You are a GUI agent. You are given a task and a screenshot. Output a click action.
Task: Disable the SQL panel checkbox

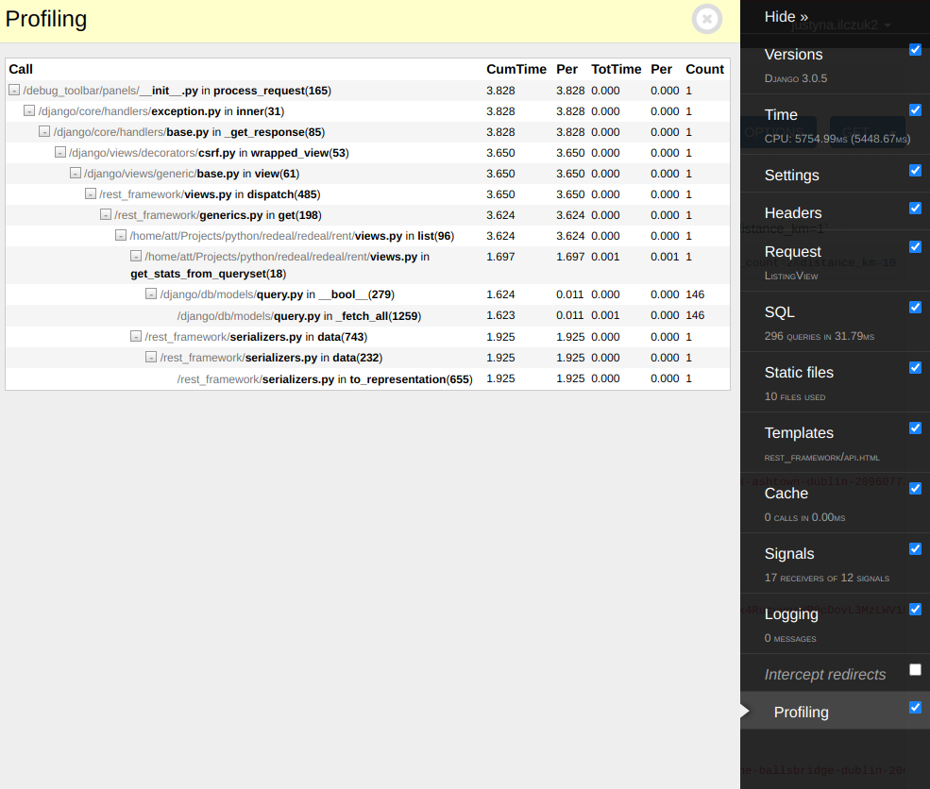coord(914,308)
